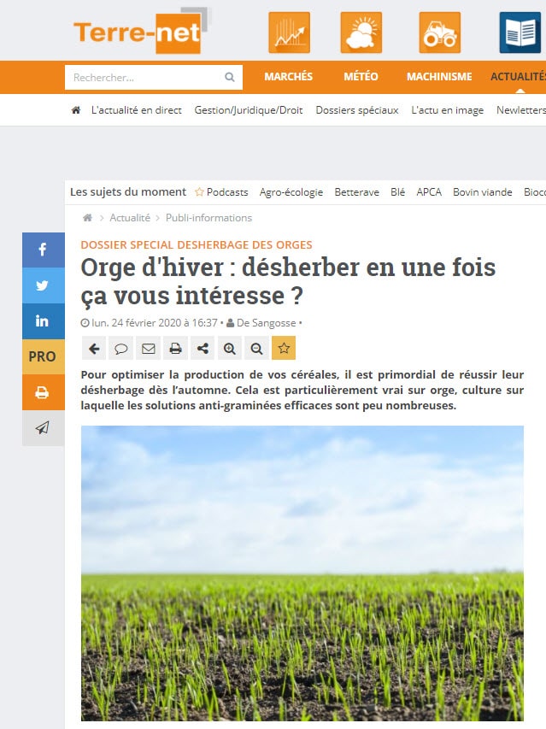Screen dimensions: 546x729
Task: Click the Actualité breadcrumb
Action: pyautogui.click(x=130, y=218)
